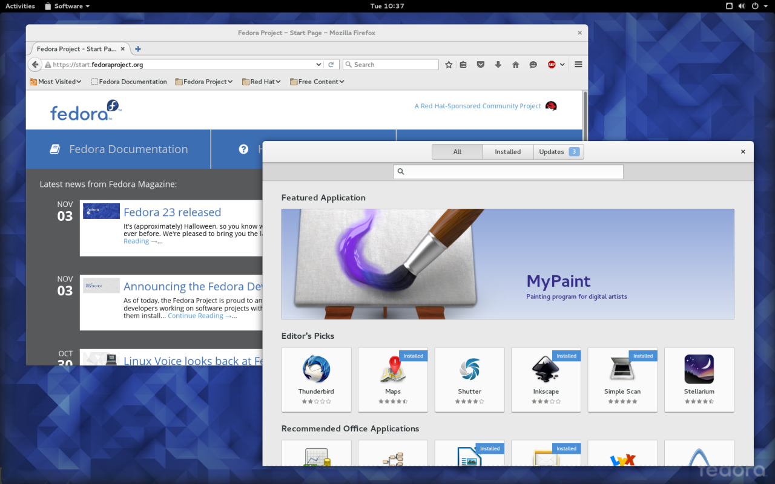Image resolution: width=775 pixels, height=484 pixels.
Task: Open the Firefox hamburger menu
Action: coord(578,65)
